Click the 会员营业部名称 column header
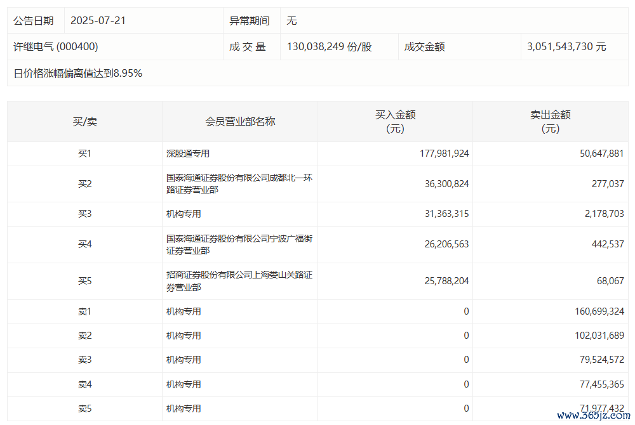 (x=240, y=121)
